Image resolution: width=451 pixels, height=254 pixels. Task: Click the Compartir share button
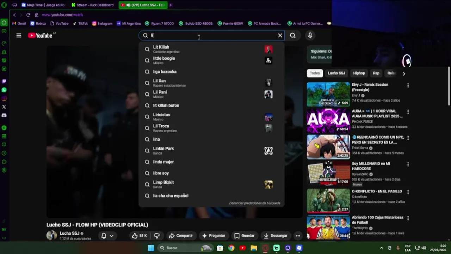point(181,236)
